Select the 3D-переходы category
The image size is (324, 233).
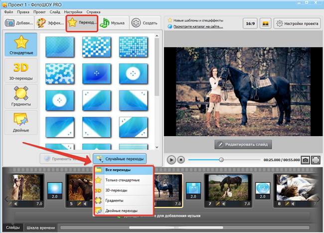tap(21, 71)
